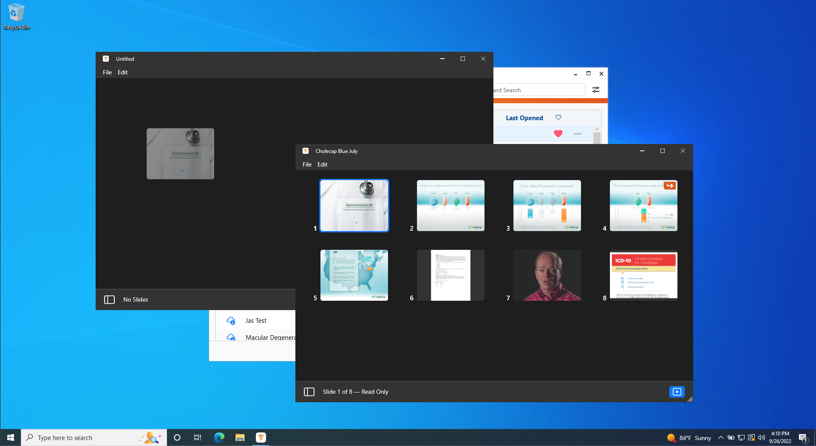
Task: Click the outlined heart next to Last Opened
Action: tap(558, 118)
